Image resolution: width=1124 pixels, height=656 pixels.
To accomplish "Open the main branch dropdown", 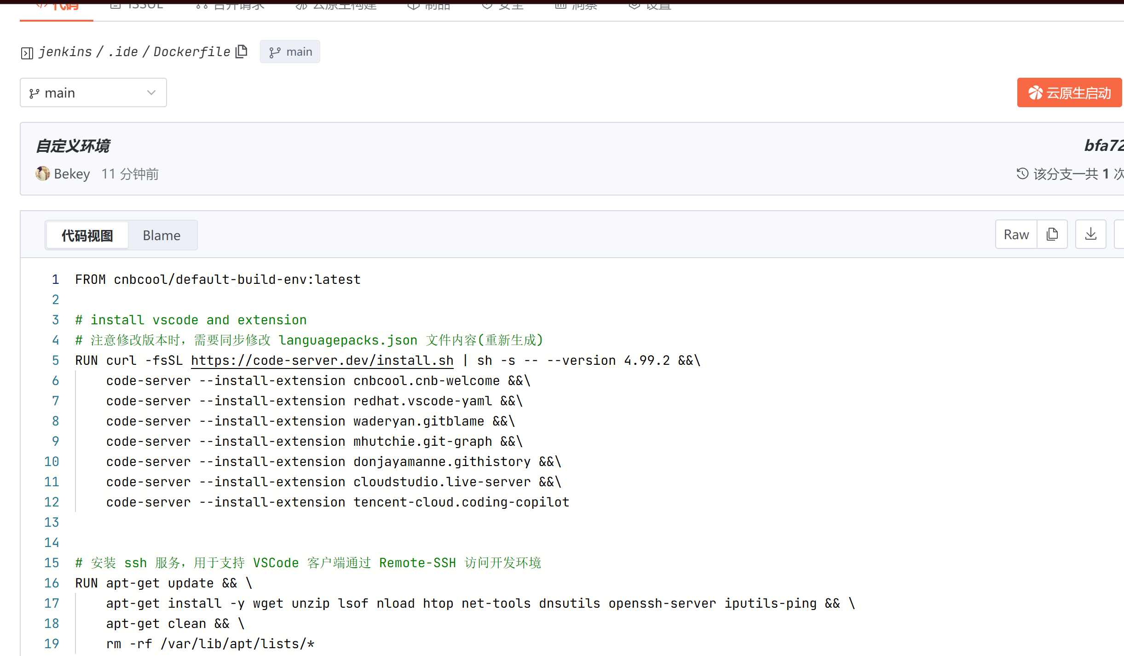I will coord(93,93).
